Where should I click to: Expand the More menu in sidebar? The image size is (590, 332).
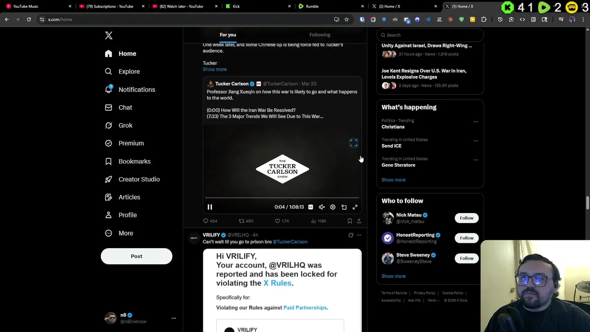(119, 233)
